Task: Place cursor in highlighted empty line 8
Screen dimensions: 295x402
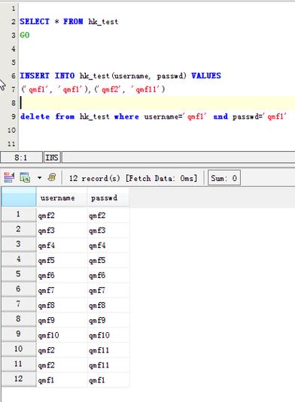Action: [157, 103]
